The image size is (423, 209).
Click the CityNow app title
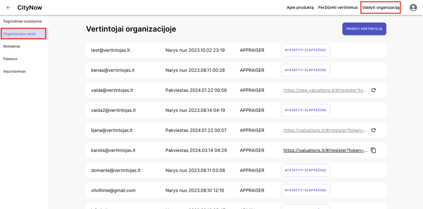click(x=30, y=7)
